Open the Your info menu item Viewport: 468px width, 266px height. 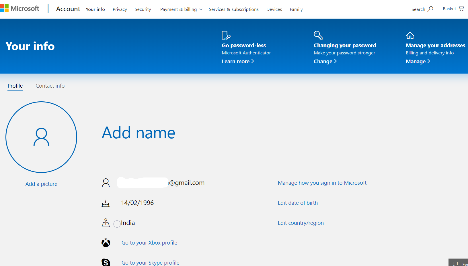95,9
